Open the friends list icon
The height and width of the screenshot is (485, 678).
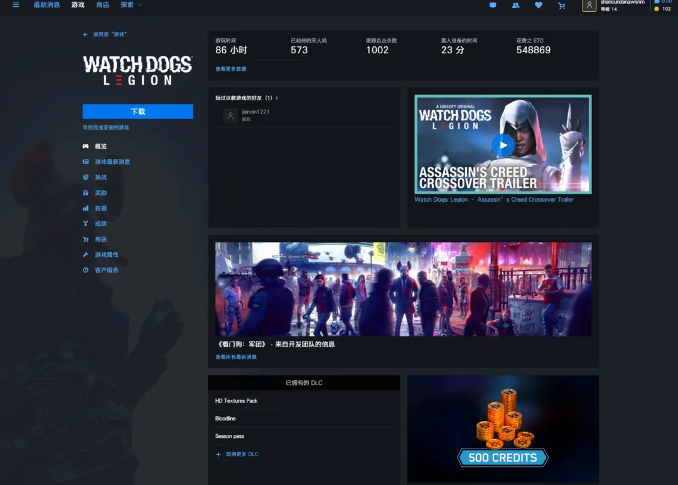pos(515,6)
